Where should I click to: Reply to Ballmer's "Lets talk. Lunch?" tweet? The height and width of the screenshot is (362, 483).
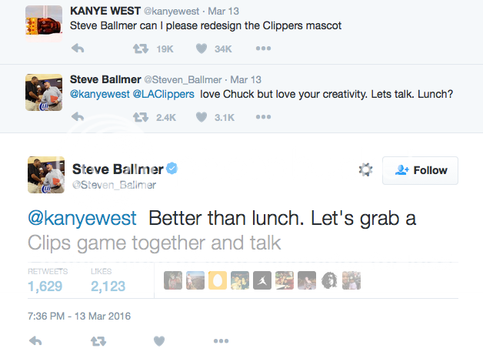[77, 117]
